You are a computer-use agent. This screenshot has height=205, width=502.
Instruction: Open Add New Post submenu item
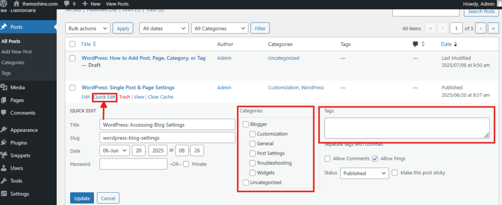tap(17, 51)
